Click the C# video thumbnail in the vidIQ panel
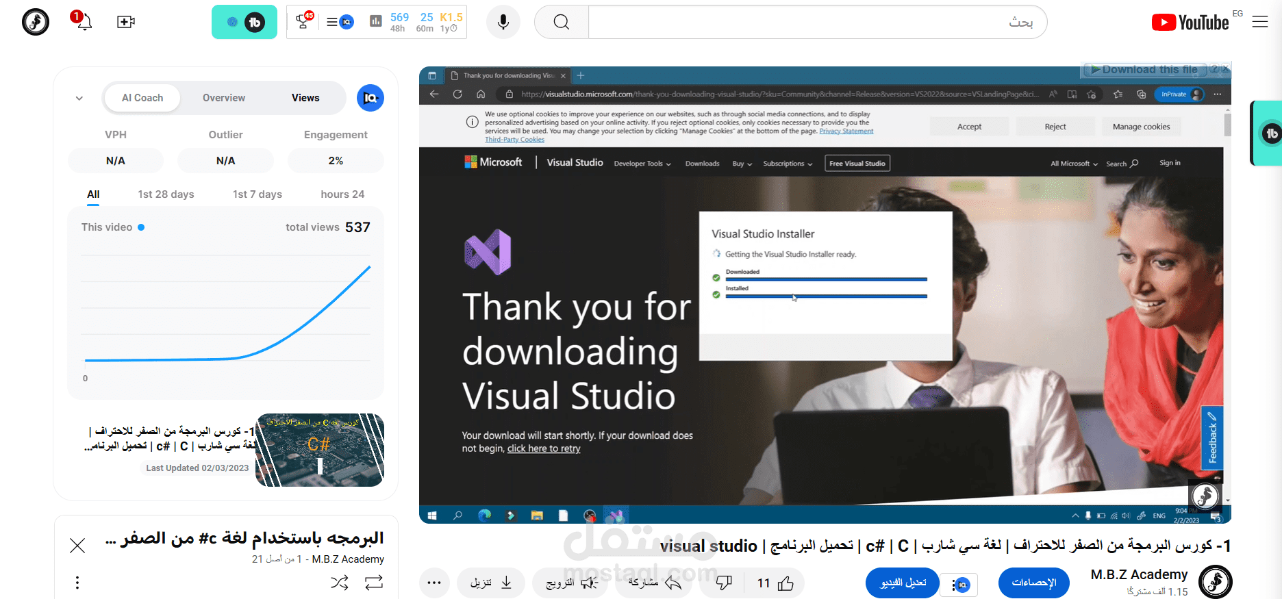Image resolution: width=1282 pixels, height=599 pixels. [x=320, y=450]
